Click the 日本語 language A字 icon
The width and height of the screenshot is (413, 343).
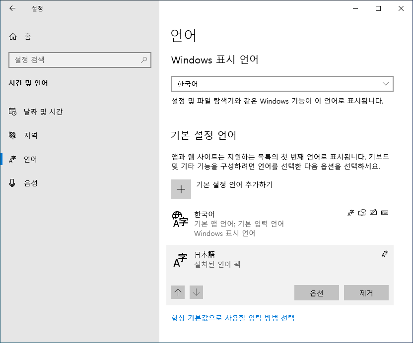(x=180, y=260)
